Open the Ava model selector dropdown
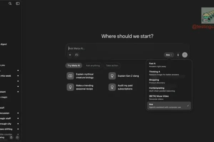The width and height of the screenshot is (214, 142). [x=169, y=55]
